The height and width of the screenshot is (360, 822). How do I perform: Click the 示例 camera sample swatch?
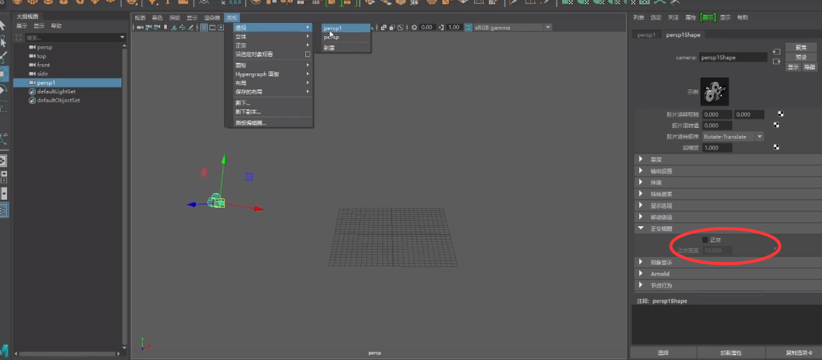[714, 91]
